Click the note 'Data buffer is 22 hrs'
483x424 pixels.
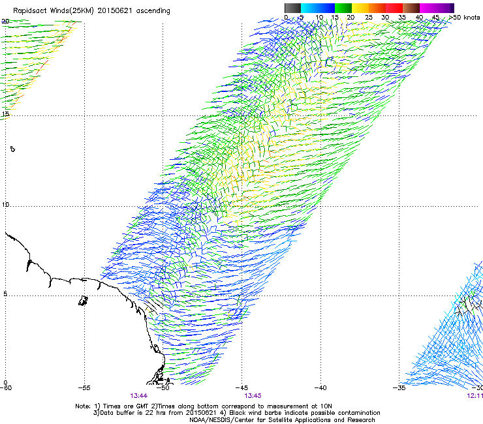(134, 413)
